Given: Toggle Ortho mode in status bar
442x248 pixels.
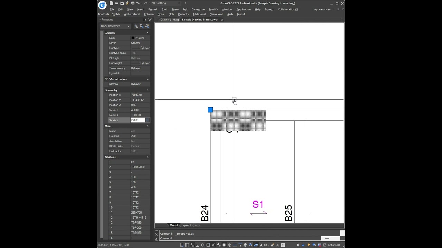Looking at the screenshot, I should tap(198, 245).
